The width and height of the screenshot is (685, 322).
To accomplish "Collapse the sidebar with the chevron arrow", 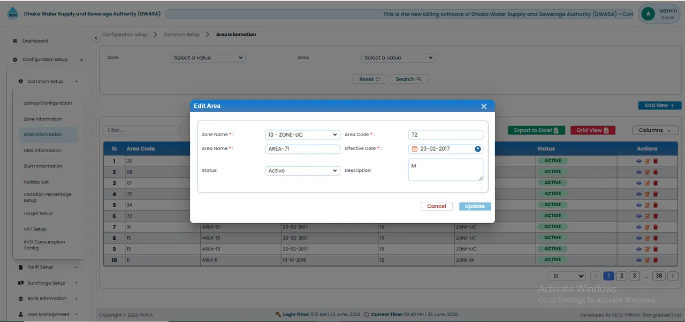I will (96, 37).
